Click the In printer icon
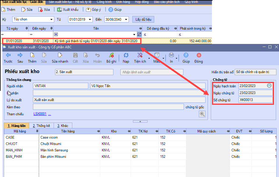Viewport: 279px width, 177px height. pos(171,55)
